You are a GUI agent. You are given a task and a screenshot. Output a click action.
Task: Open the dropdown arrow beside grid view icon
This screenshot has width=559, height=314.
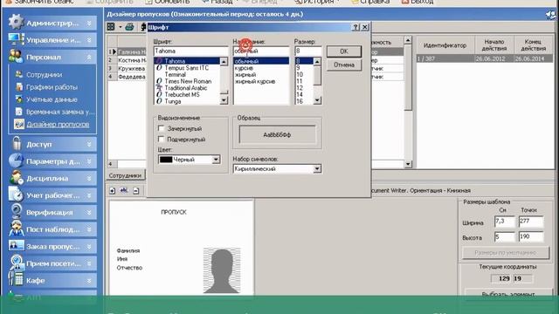[x=121, y=27]
